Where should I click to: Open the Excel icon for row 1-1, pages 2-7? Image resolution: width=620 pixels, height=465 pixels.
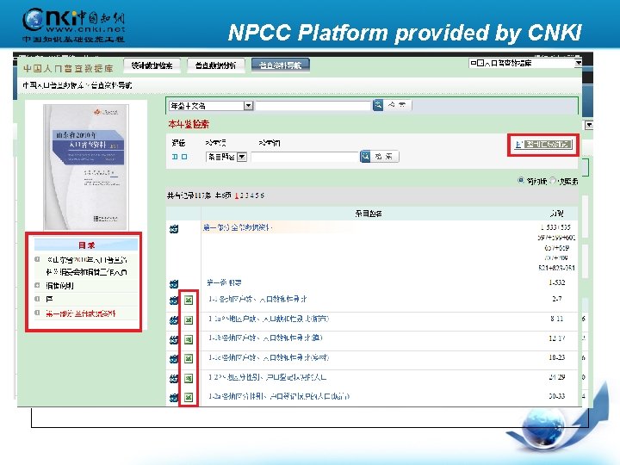(189, 301)
